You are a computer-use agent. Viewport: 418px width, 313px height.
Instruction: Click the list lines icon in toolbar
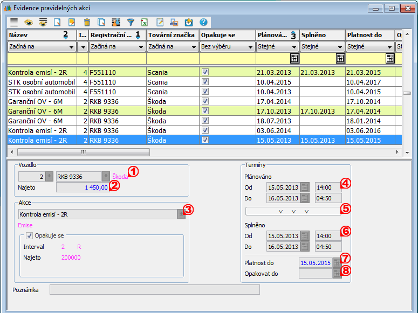point(14,23)
